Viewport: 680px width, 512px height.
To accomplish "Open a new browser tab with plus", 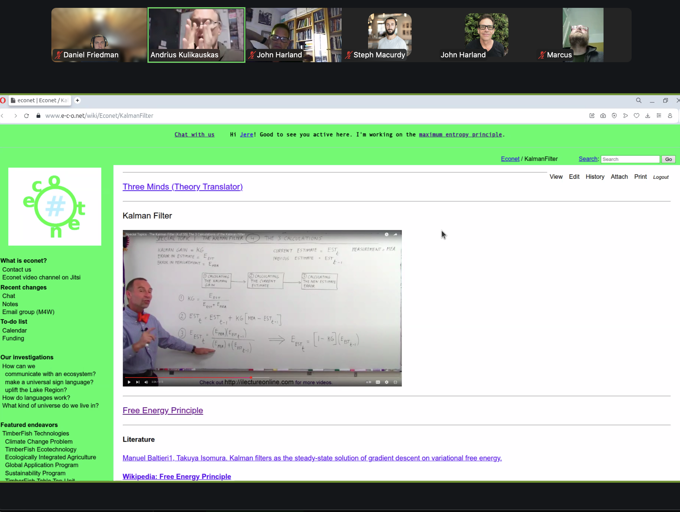I will (x=77, y=101).
